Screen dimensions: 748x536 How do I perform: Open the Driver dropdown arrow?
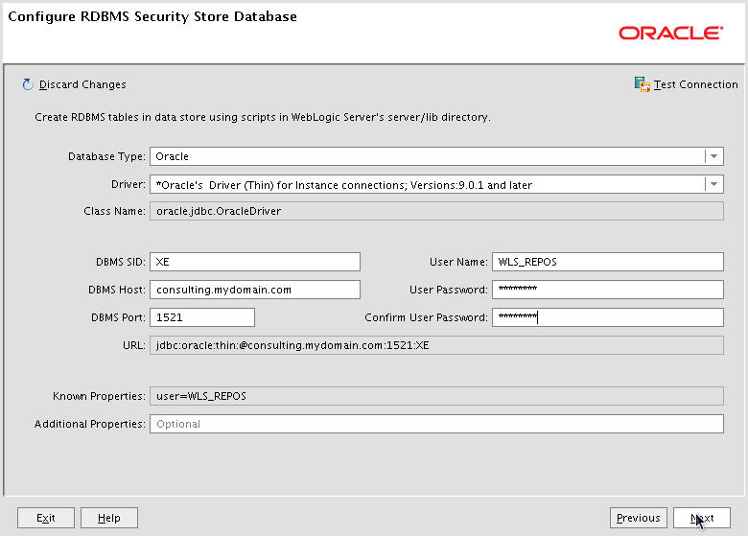(713, 184)
